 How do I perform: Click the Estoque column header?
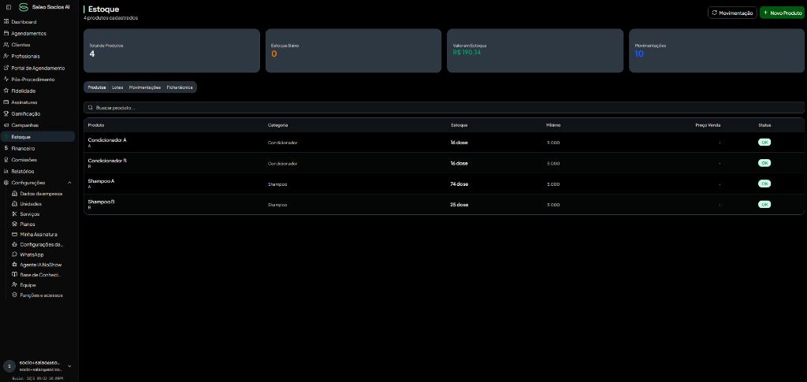click(459, 125)
